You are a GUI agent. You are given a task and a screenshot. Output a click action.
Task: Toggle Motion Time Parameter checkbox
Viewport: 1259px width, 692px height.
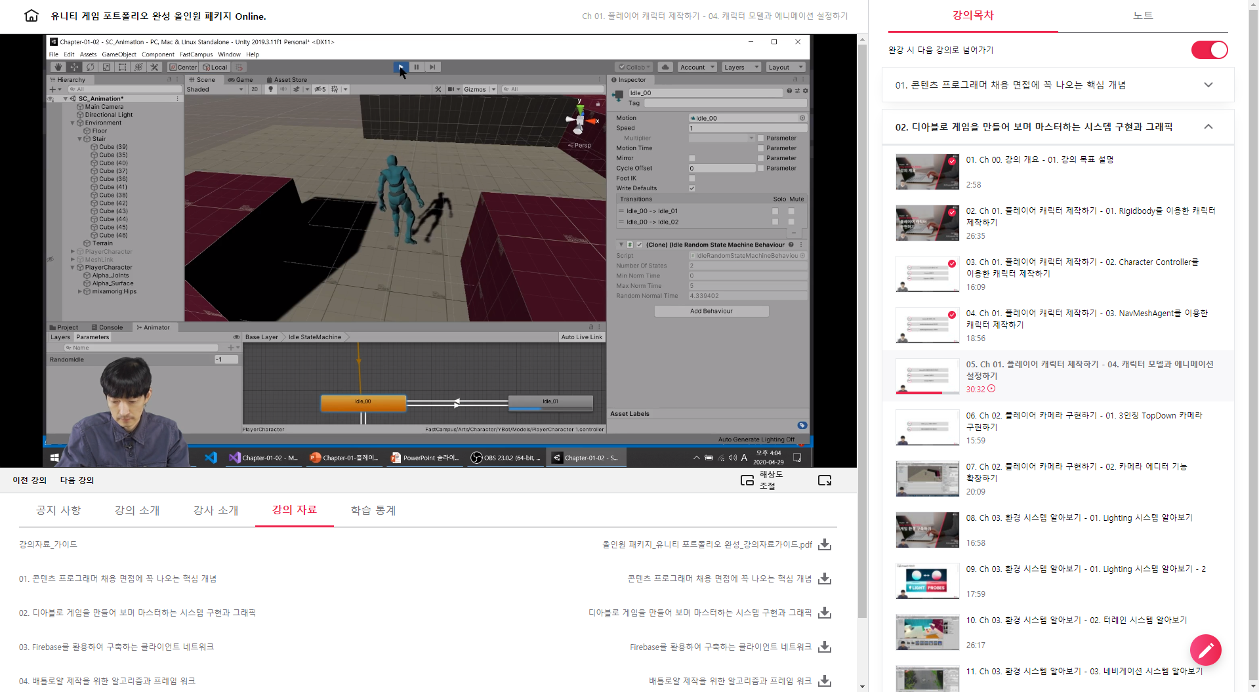[760, 148]
